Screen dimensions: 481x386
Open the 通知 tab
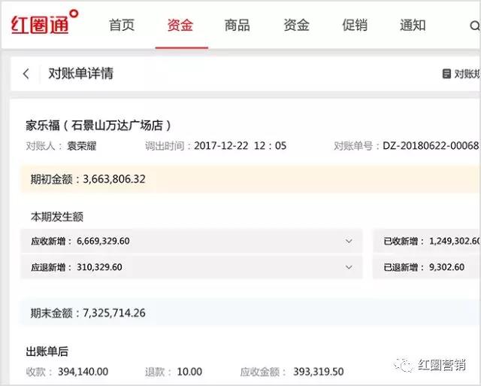click(x=413, y=25)
